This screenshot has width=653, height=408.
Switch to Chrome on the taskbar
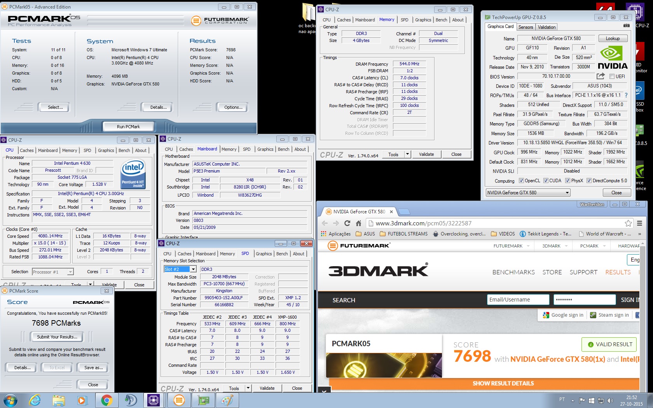pyautogui.click(x=107, y=400)
